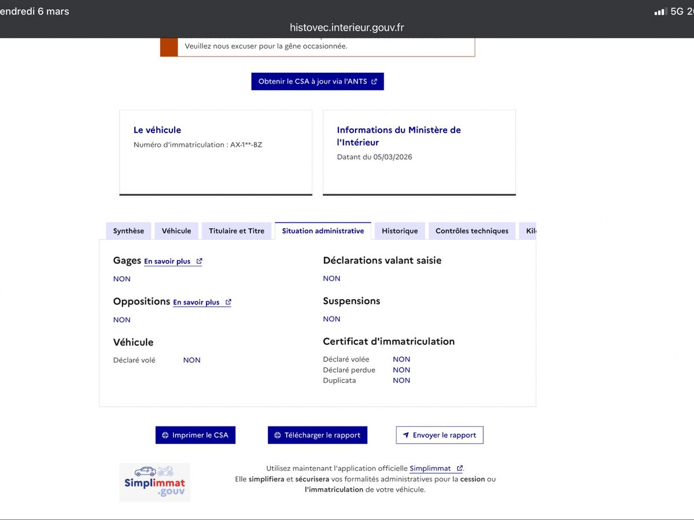Click the Certificat d'immatriculation heading
This screenshot has height=520, width=694.
pyautogui.click(x=389, y=341)
